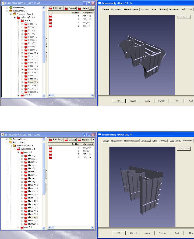Open the Simulation tab in the Bloco 19 dialog
This screenshot has width=194, height=239.
point(145,9)
